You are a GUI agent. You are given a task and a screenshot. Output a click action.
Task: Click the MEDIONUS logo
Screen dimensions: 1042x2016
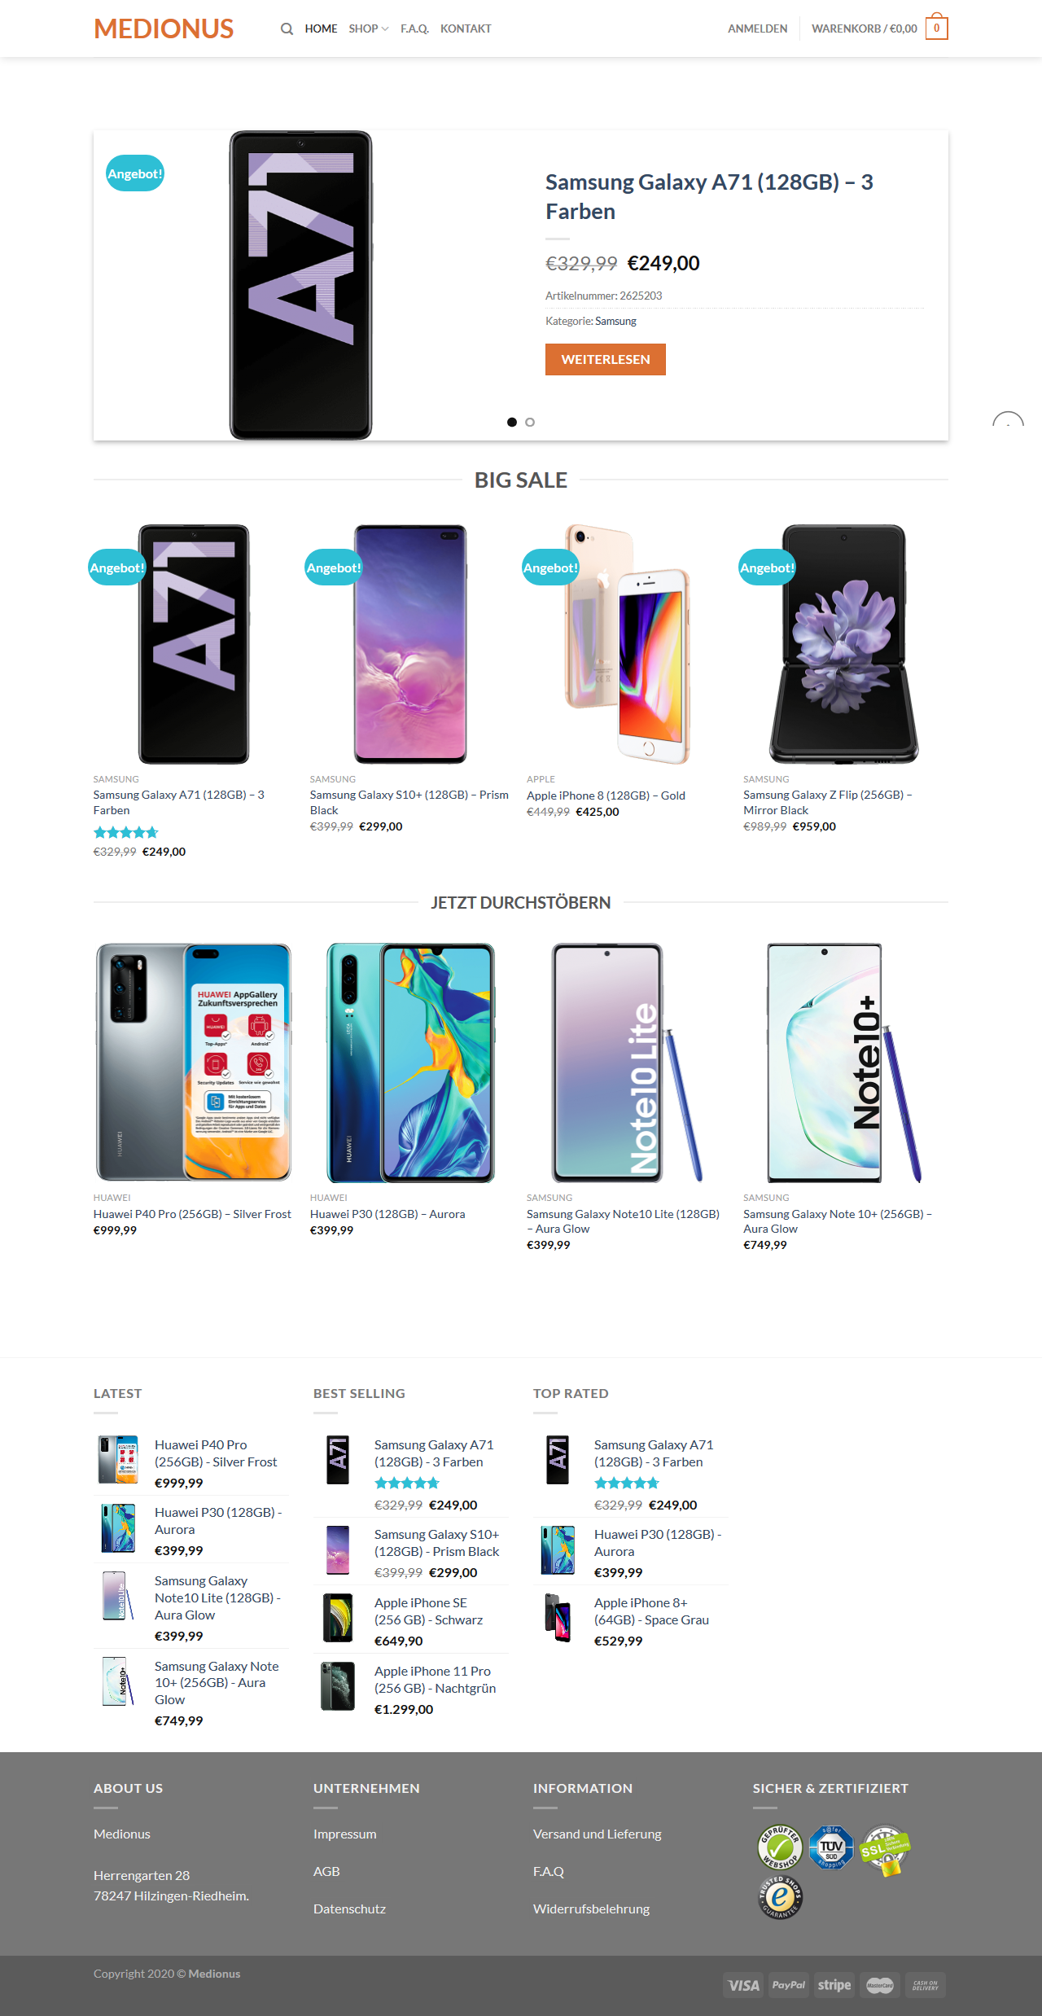[x=164, y=28]
